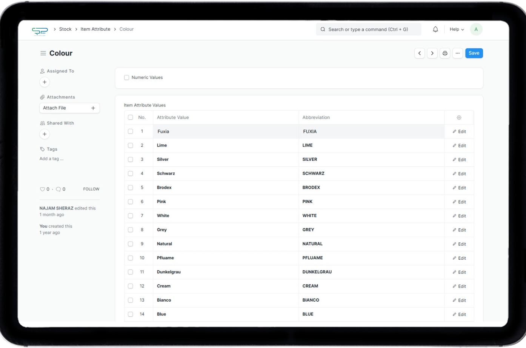Save the document
Image resolution: width=526 pixels, height=348 pixels.
(x=474, y=53)
